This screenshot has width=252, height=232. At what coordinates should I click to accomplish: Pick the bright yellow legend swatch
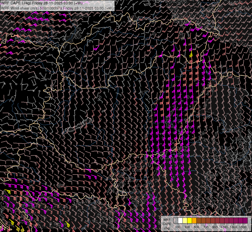(x=189, y=221)
